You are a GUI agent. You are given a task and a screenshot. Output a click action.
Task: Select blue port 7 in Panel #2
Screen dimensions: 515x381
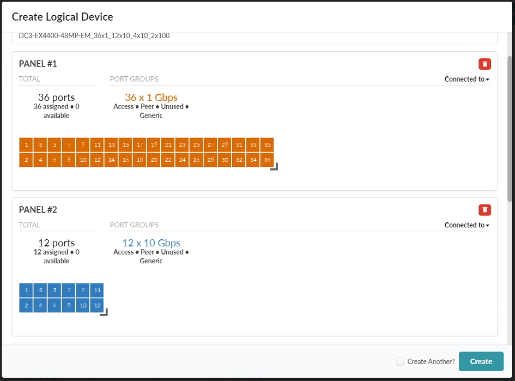[69, 291]
